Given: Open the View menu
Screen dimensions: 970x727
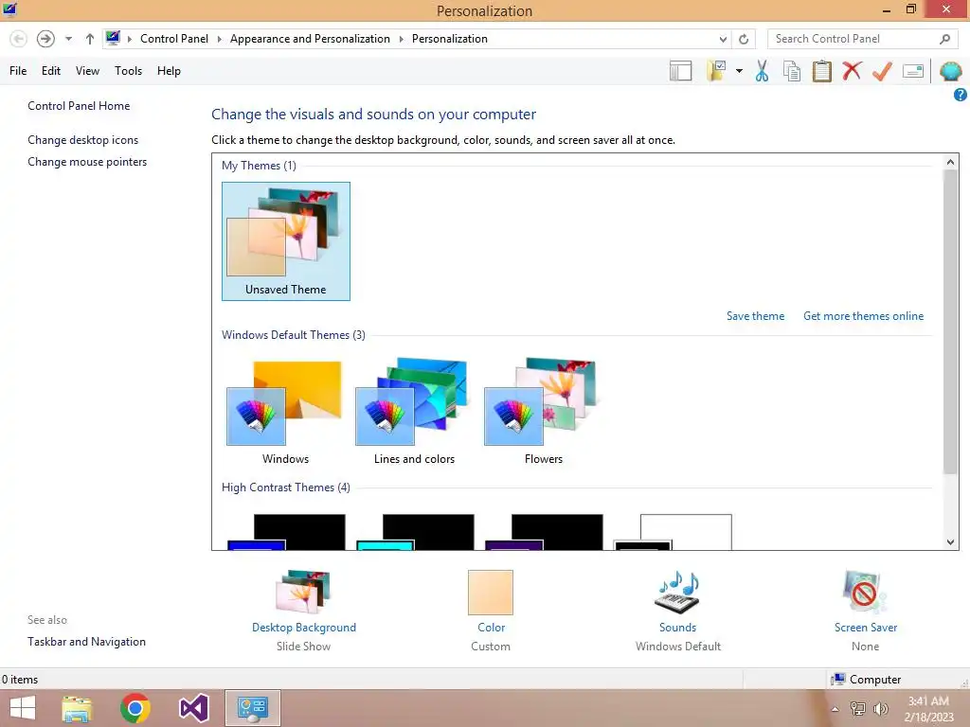Looking at the screenshot, I should point(87,71).
